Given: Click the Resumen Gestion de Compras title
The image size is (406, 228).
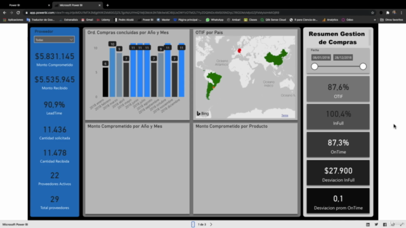Looking at the screenshot, I should point(337,38).
